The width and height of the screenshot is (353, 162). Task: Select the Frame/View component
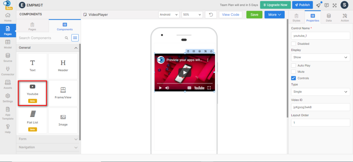(63, 93)
